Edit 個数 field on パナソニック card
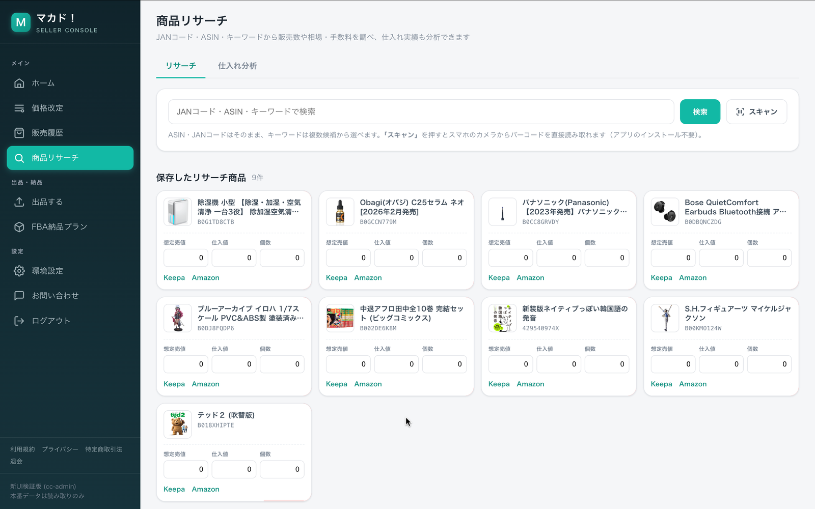Screen dimensions: 815x509 pyautogui.click(x=607, y=258)
